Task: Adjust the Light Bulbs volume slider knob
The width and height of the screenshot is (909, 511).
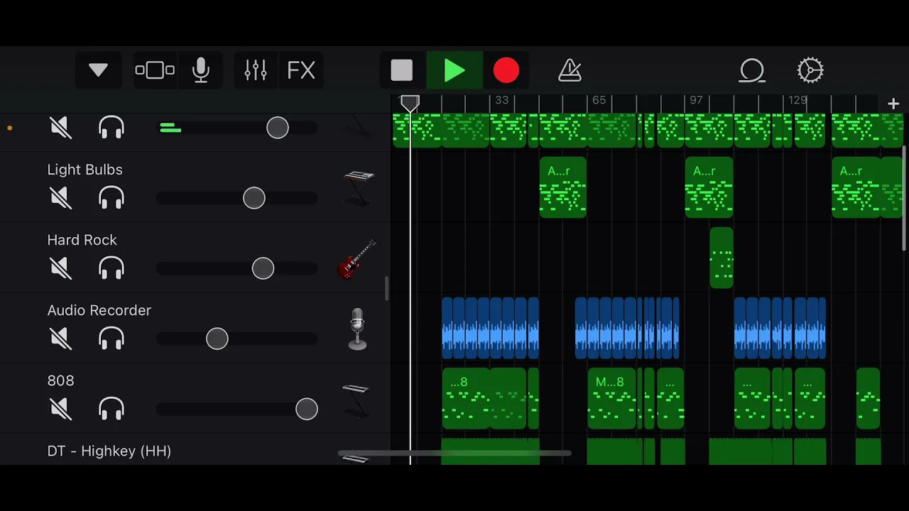Action: coord(254,198)
